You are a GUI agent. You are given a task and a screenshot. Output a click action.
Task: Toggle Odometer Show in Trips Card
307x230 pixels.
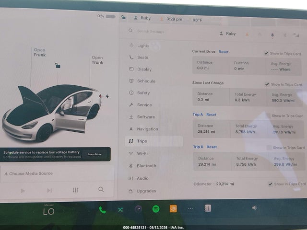point(271,184)
